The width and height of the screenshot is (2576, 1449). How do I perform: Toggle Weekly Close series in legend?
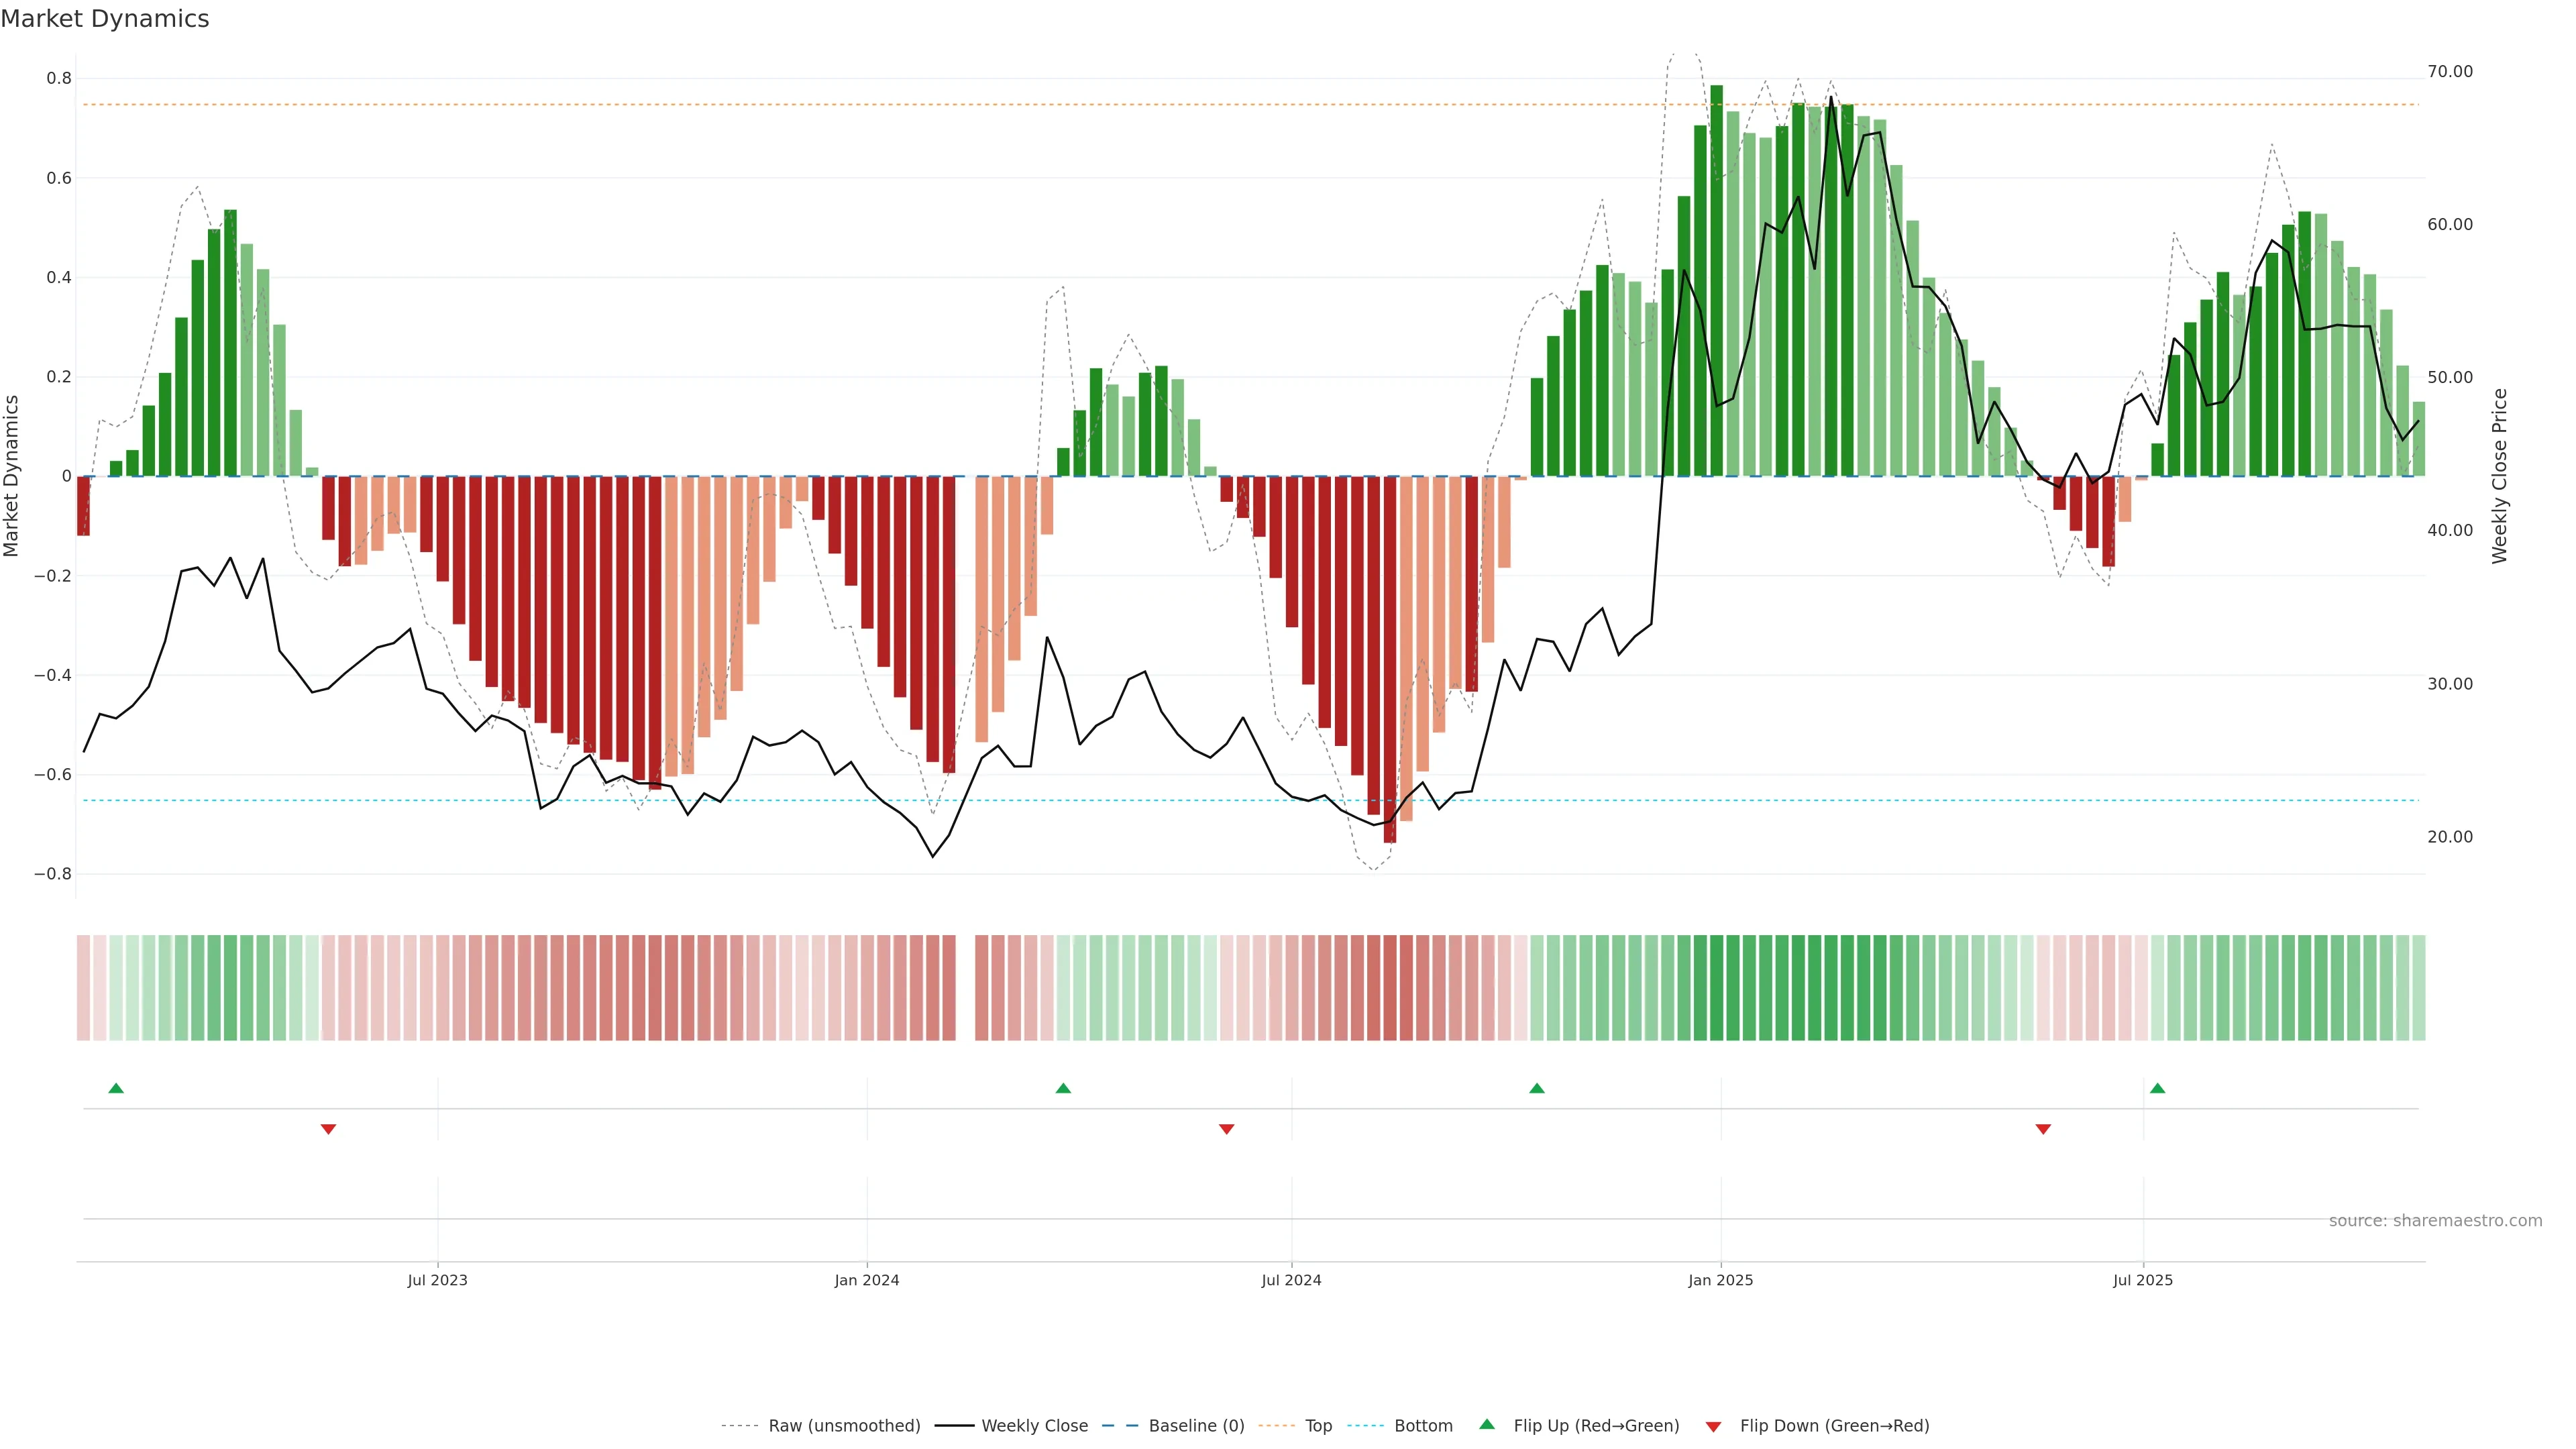1034,1426
